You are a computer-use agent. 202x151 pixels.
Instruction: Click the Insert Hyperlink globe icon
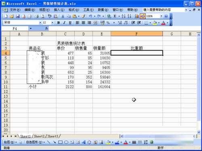109,16
